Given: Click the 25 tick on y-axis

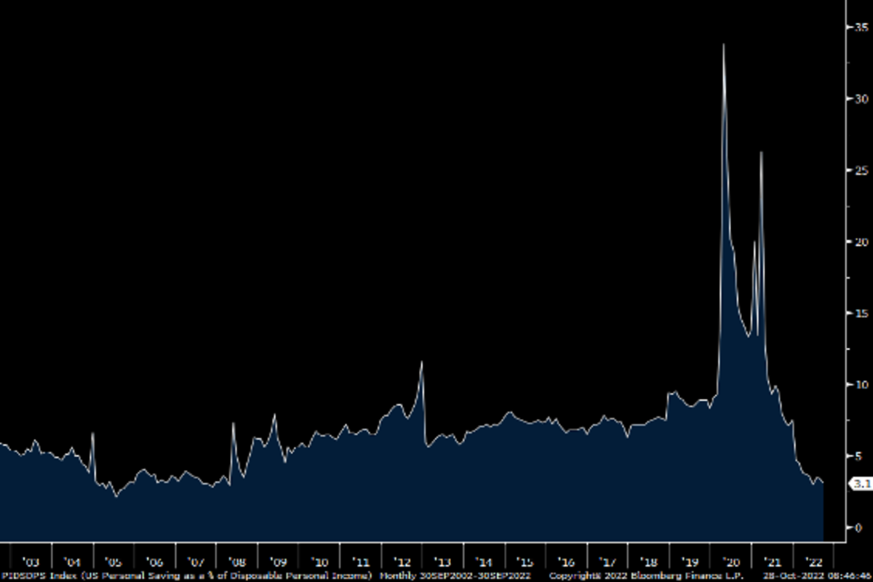Looking at the screenshot, I should pos(862,170).
